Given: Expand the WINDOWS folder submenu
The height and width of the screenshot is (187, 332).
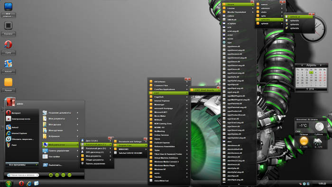Looking at the screenshot, I should [x=130, y=150].
